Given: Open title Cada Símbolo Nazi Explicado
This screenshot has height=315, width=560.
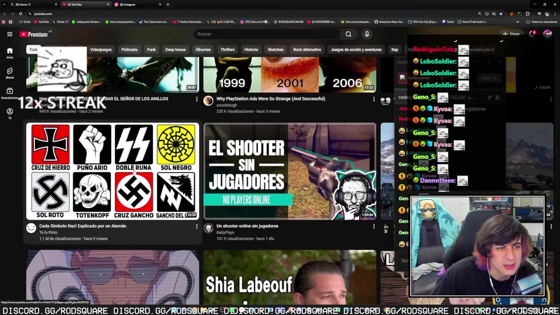Looking at the screenshot, I should 83,226.
